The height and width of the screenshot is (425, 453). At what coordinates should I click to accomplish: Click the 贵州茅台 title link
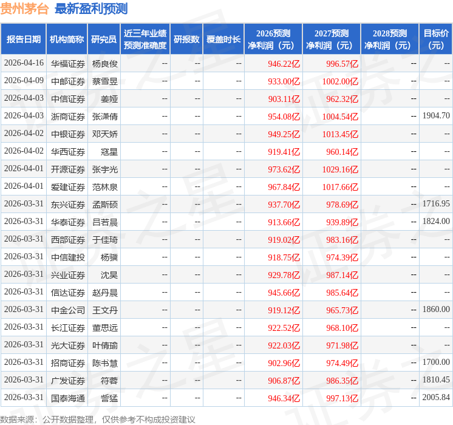point(25,8)
